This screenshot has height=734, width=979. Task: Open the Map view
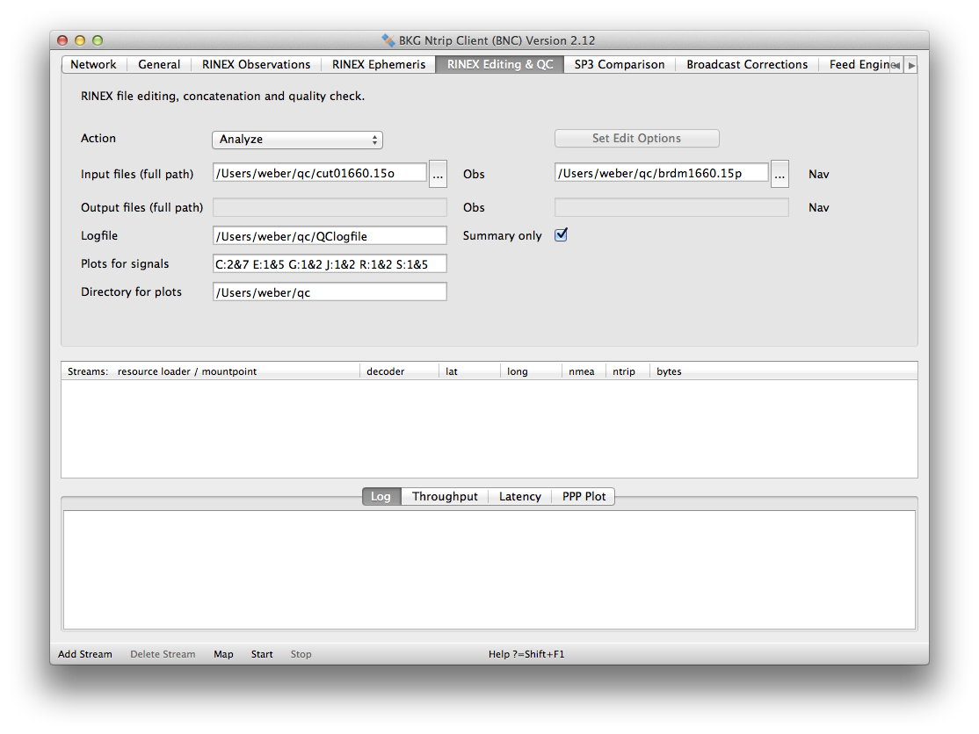(x=223, y=654)
